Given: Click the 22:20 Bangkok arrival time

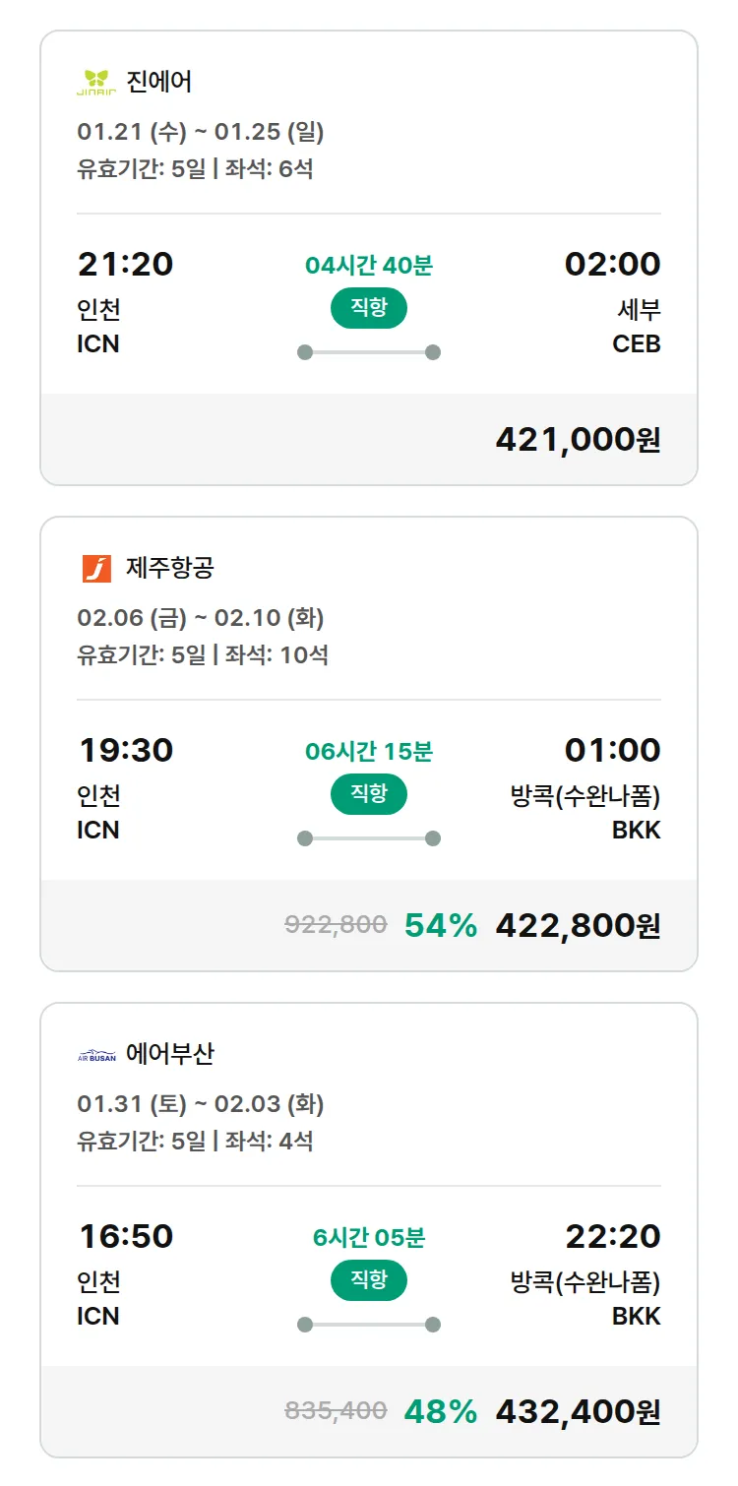Looking at the screenshot, I should (612, 1236).
